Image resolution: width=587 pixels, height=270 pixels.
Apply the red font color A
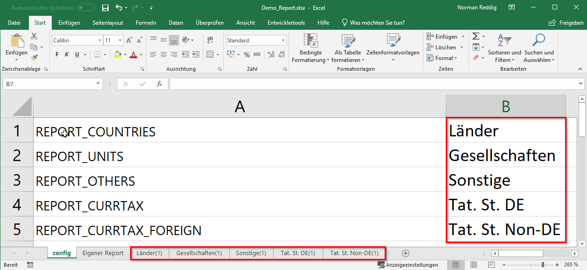[x=133, y=54]
